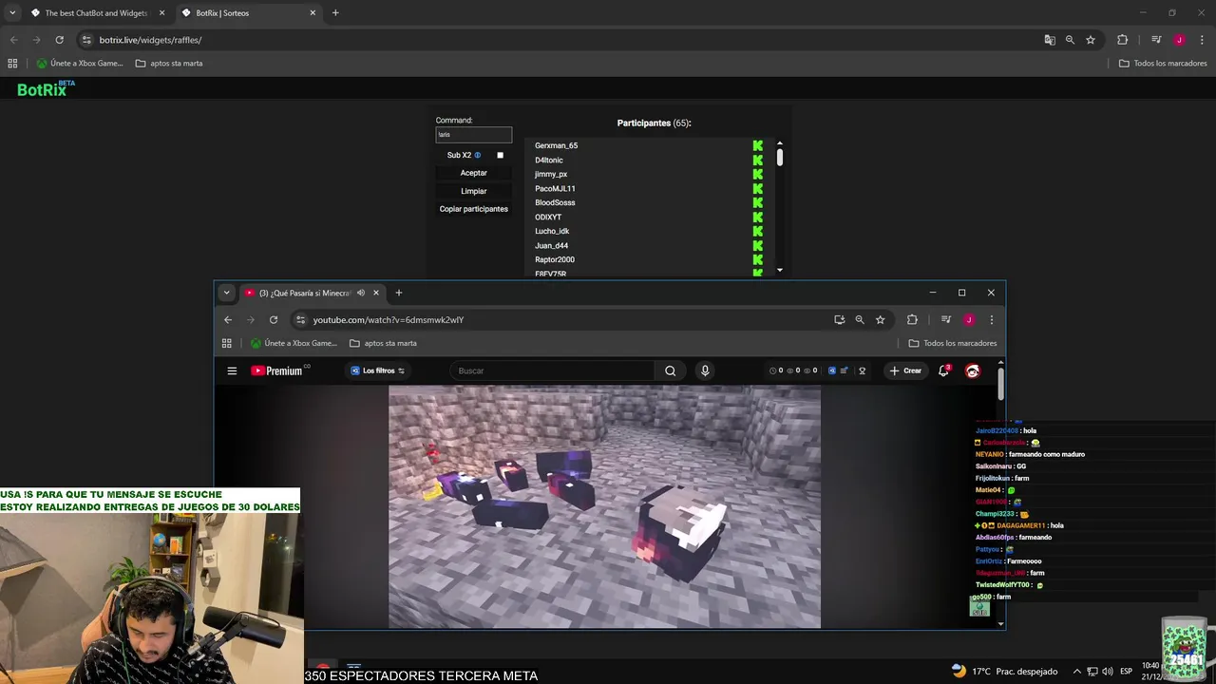Click install app icon in YouTube address bar
Viewport: 1216px width, 684px height.
840,320
